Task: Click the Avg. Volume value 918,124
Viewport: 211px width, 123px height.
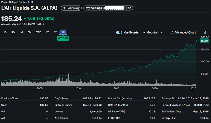Action: coord(97,118)
